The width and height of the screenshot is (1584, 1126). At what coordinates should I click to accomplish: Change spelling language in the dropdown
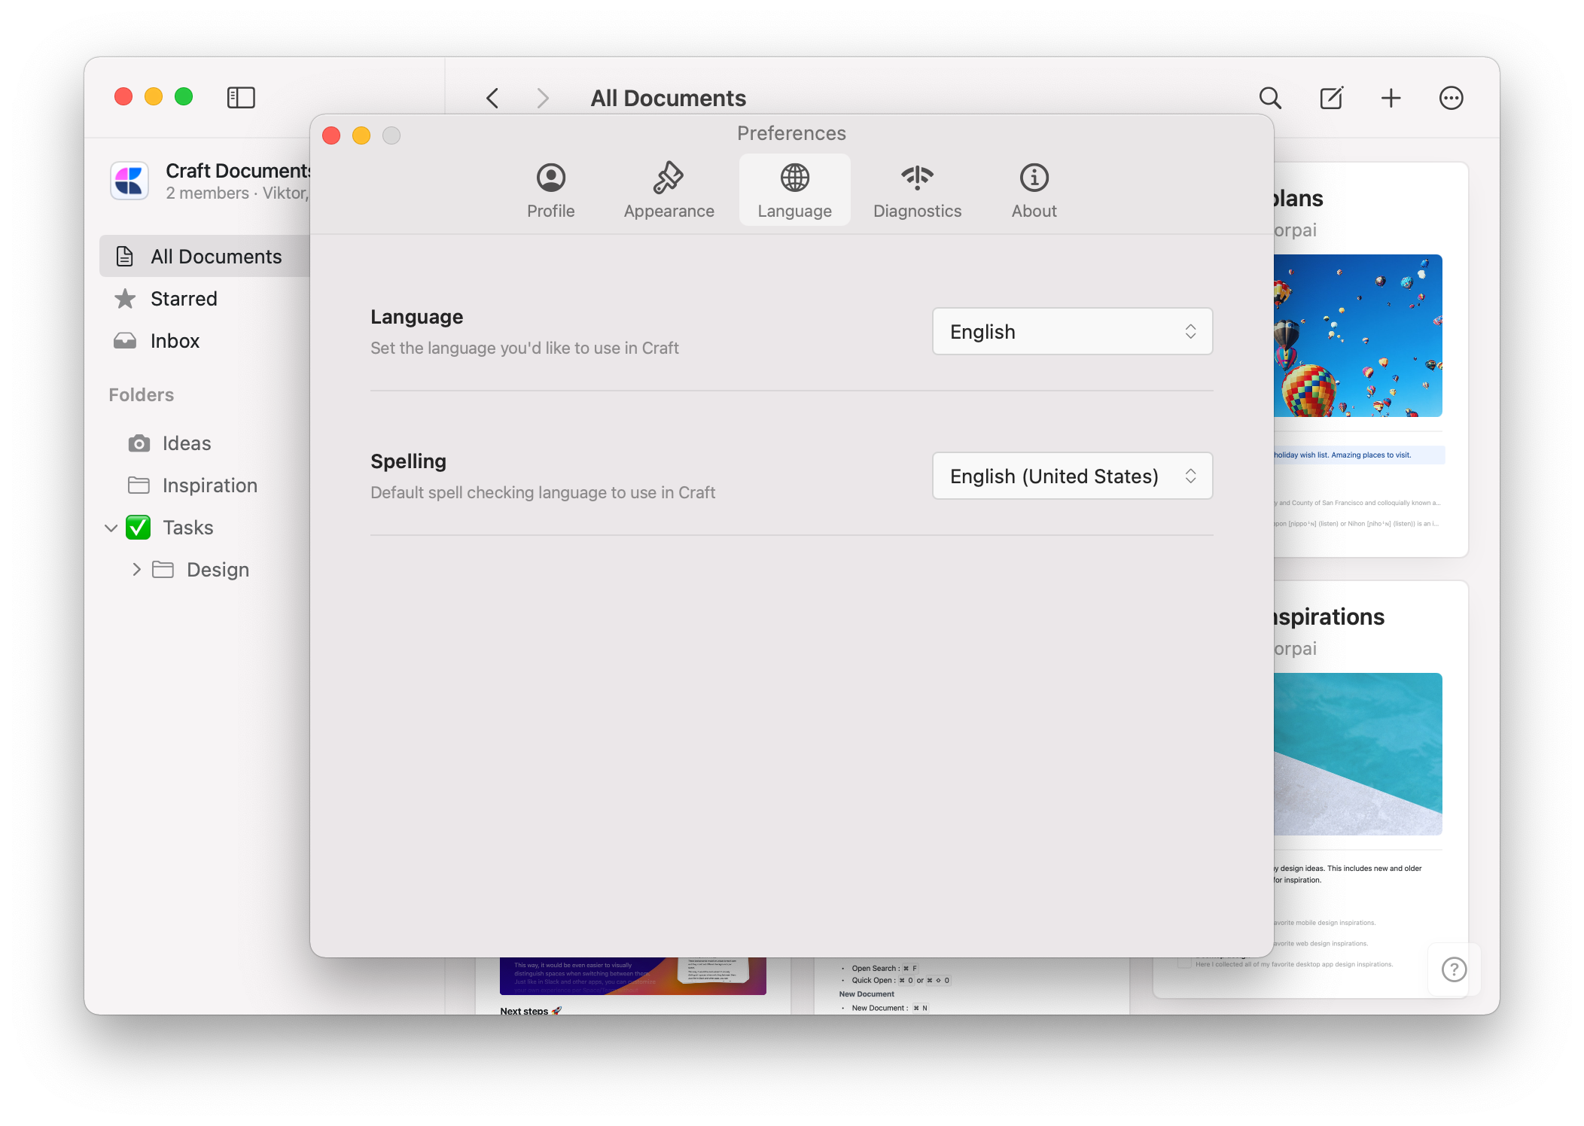point(1072,476)
